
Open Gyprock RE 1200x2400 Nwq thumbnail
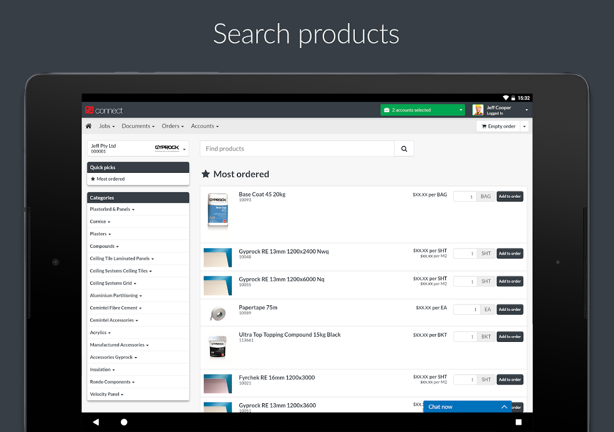(218, 257)
